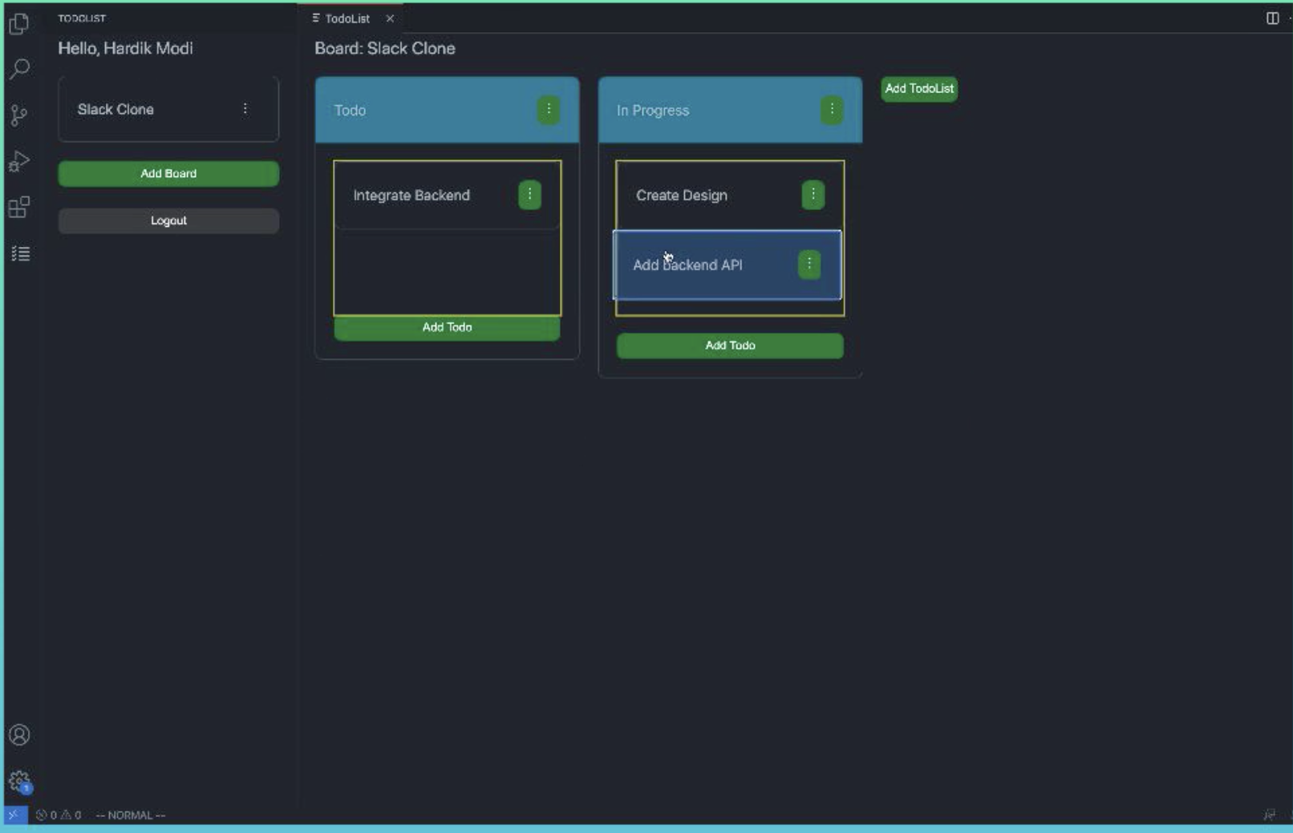Screen dimensions: 1293x833
Task: Open the Slack Clone board options menu
Action: (245, 109)
